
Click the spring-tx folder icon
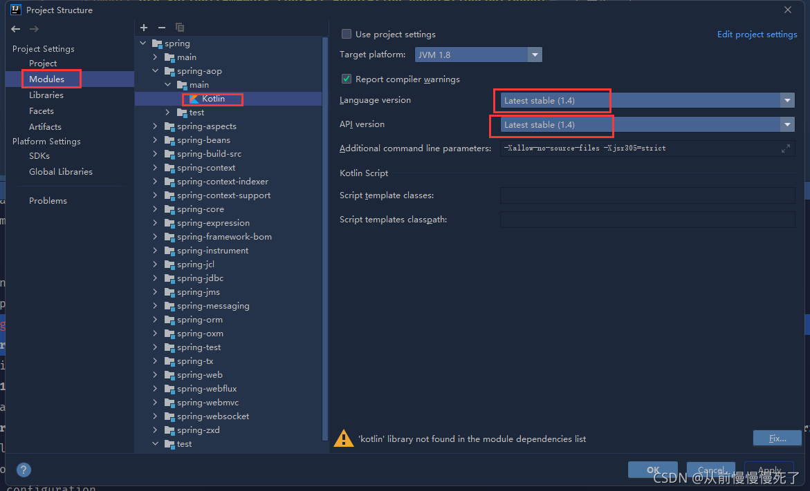coord(169,362)
